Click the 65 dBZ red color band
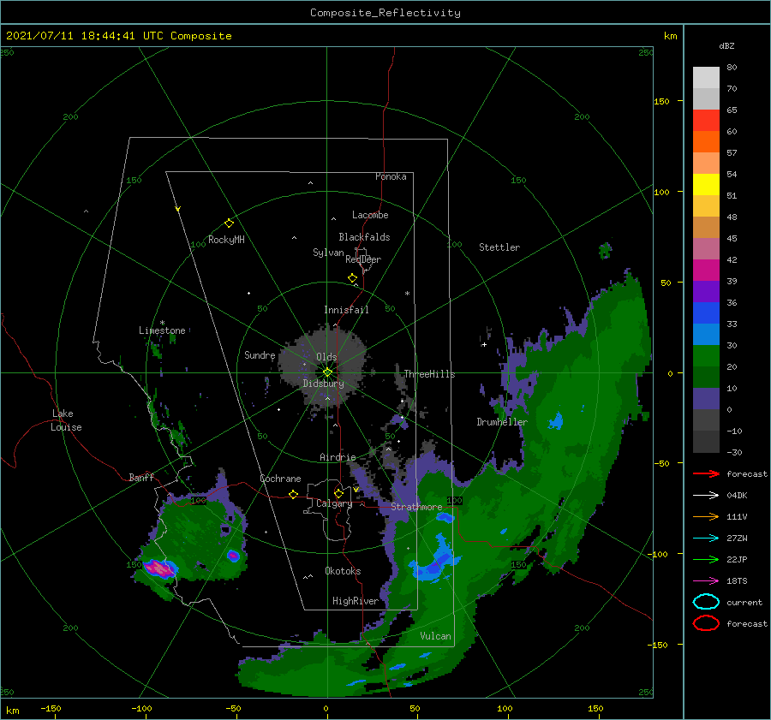Image resolution: width=771 pixels, height=720 pixels. tap(706, 121)
